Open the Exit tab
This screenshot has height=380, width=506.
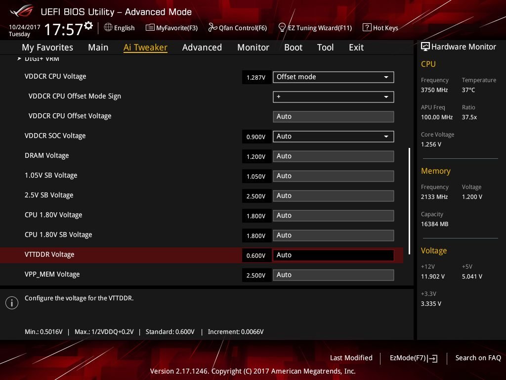[356, 47]
